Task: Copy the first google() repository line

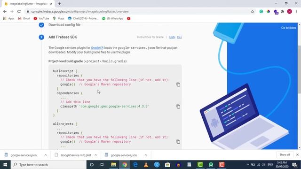Action: [178, 84]
